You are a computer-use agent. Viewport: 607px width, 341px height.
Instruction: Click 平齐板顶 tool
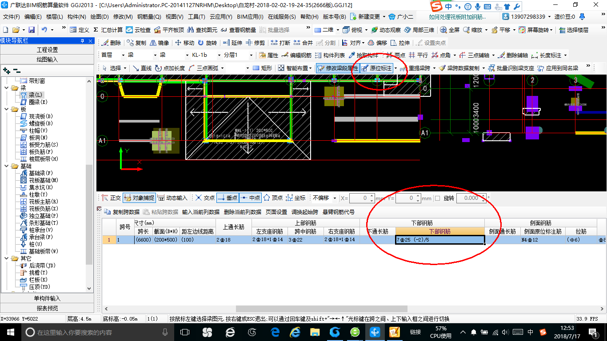coord(169,30)
